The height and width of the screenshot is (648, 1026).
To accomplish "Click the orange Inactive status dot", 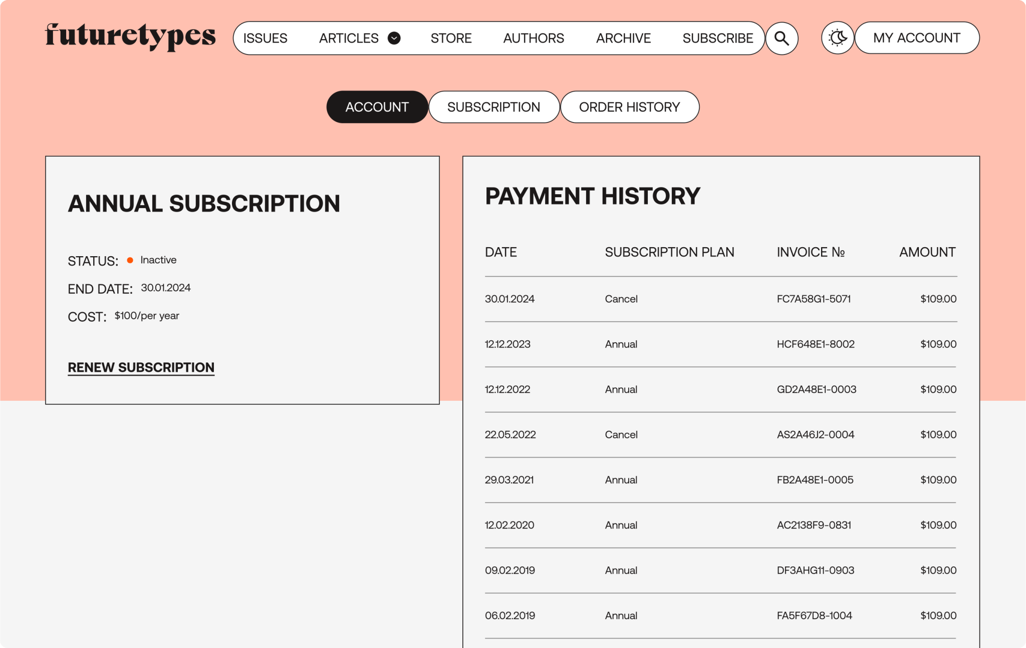I will pos(130,260).
